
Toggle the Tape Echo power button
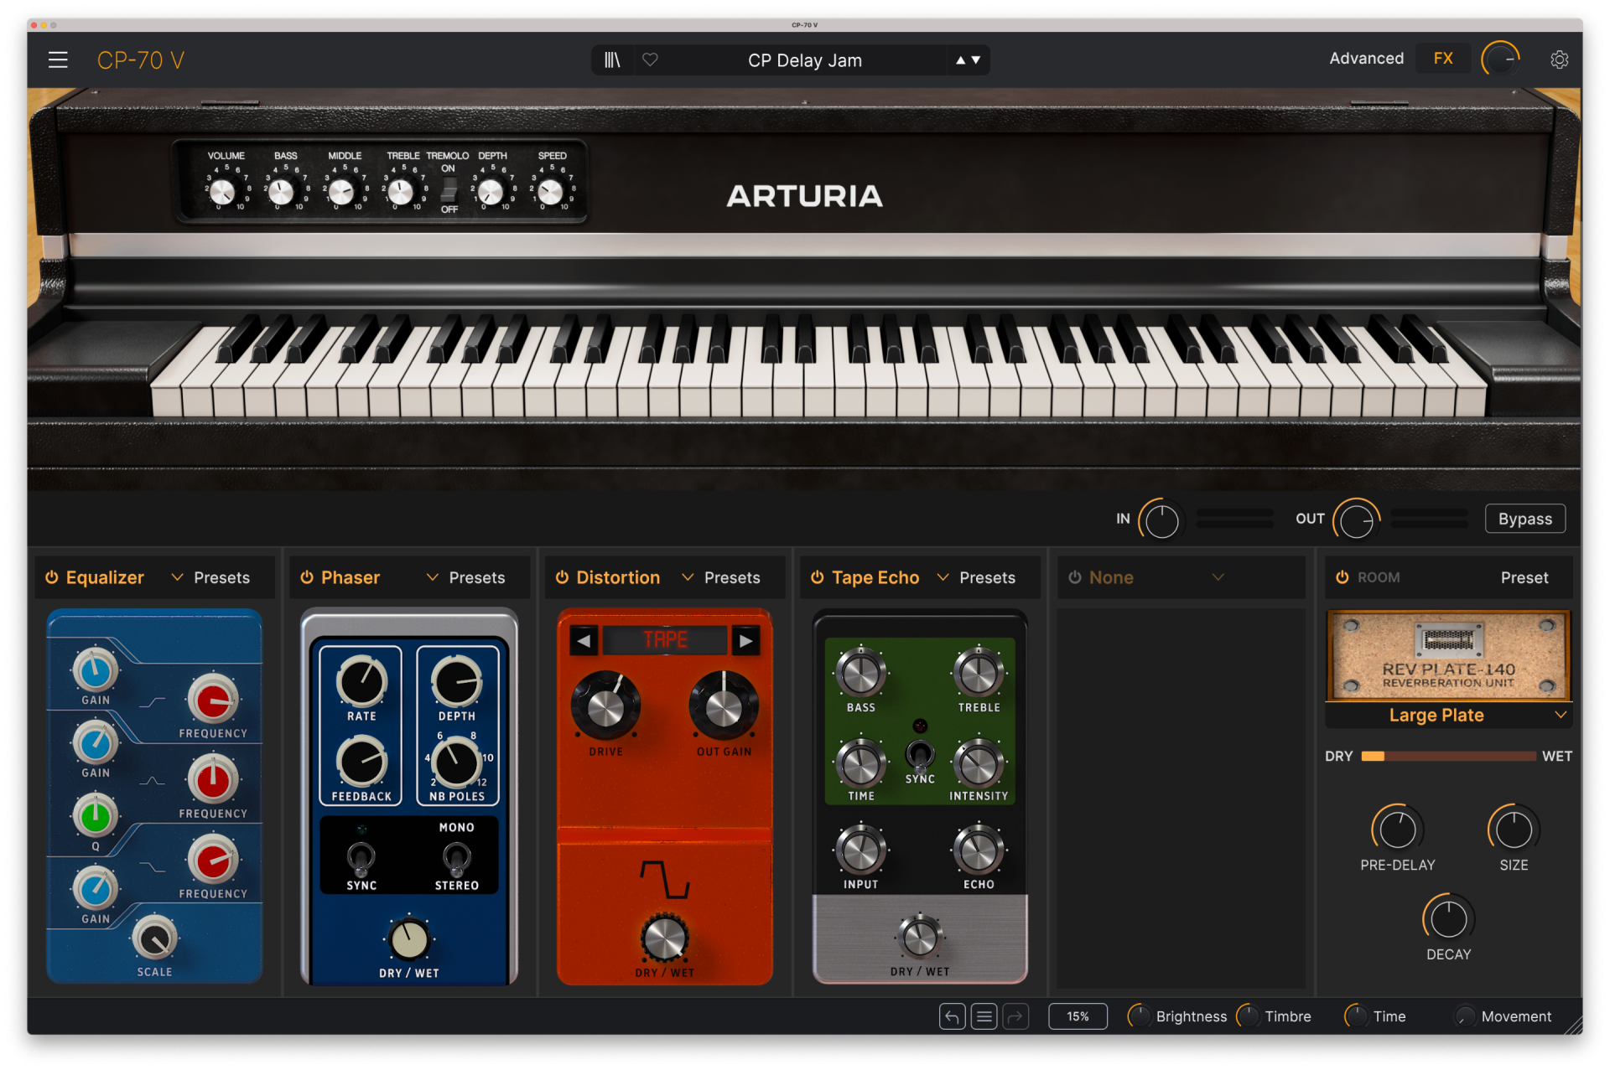pyautogui.click(x=817, y=577)
